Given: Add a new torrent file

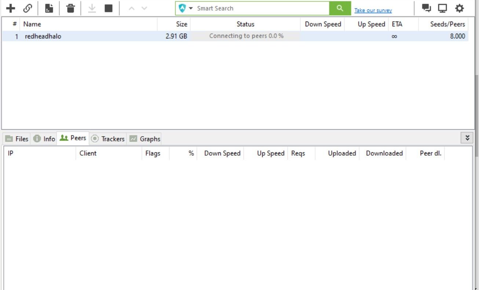Looking at the screenshot, I should tap(10, 8).
